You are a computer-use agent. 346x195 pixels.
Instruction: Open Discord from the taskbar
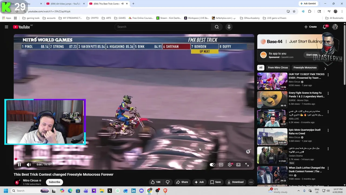click(x=141, y=191)
